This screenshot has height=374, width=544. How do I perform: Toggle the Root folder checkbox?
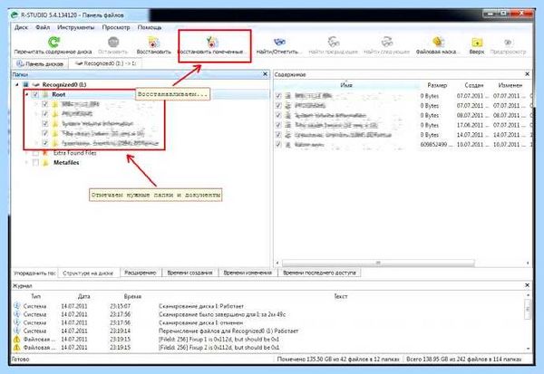pos(35,94)
